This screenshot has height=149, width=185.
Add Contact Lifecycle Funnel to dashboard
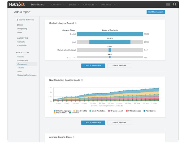(93, 66)
